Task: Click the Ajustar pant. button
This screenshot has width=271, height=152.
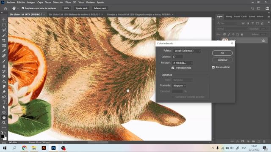Action: pyautogui.click(x=82, y=8)
